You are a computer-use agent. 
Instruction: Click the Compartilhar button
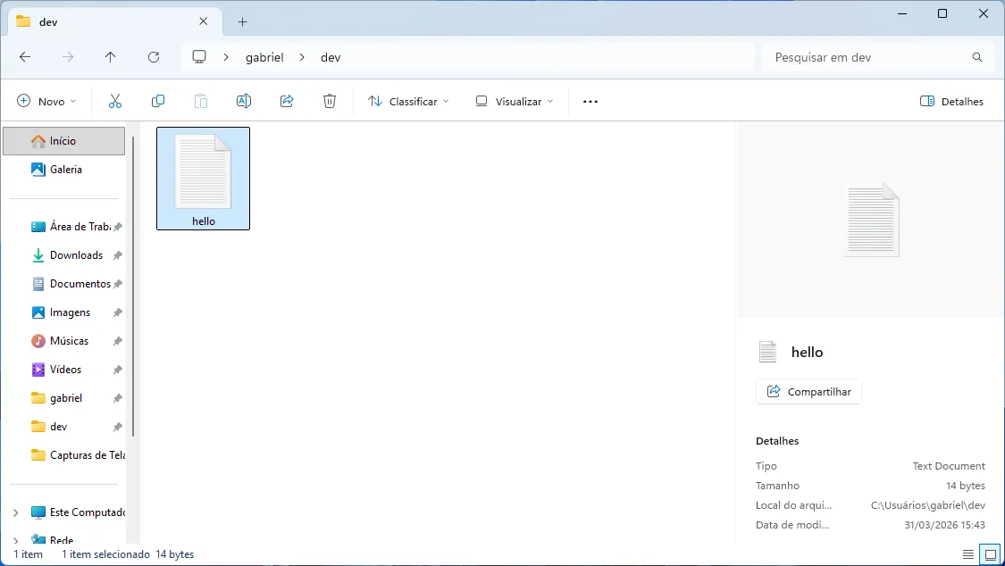[808, 391]
